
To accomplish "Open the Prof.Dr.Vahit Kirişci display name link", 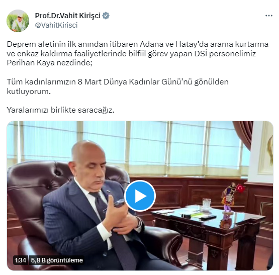I will pyautogui.click(x=68, y=16).
